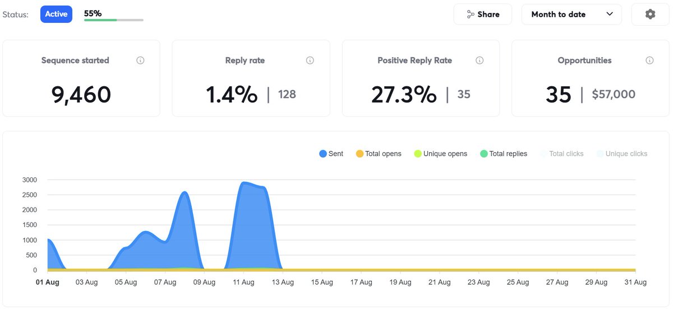This screenshot has height=311, width=673.
Task: Click the Reply rate card title
Action: 245,60
